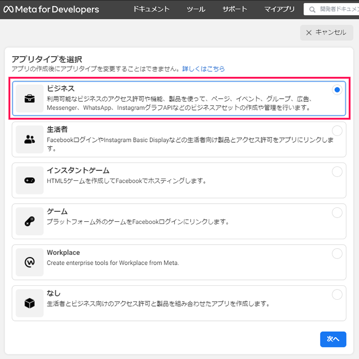This screenshot has width=359, height=359.
Task: Select the 生活者 radio button
Action: (x=337, y=131)
